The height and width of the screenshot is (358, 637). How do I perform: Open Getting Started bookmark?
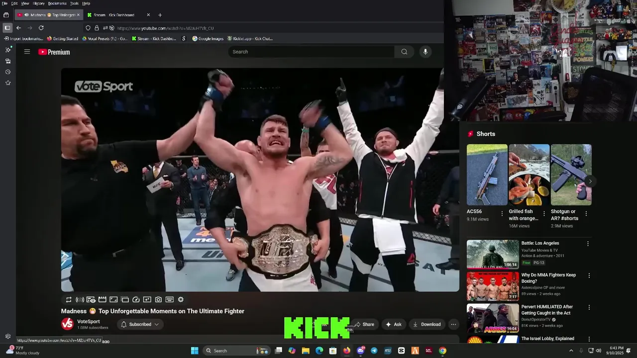click(62, 39)
